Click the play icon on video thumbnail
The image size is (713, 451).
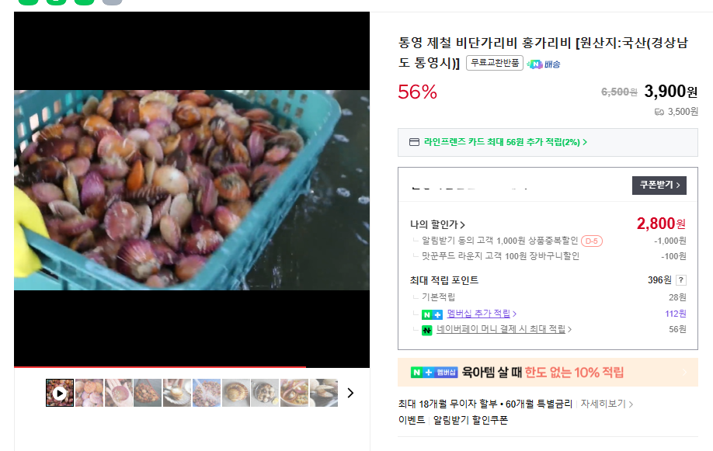pyautogui.click(x=60, y=394)
